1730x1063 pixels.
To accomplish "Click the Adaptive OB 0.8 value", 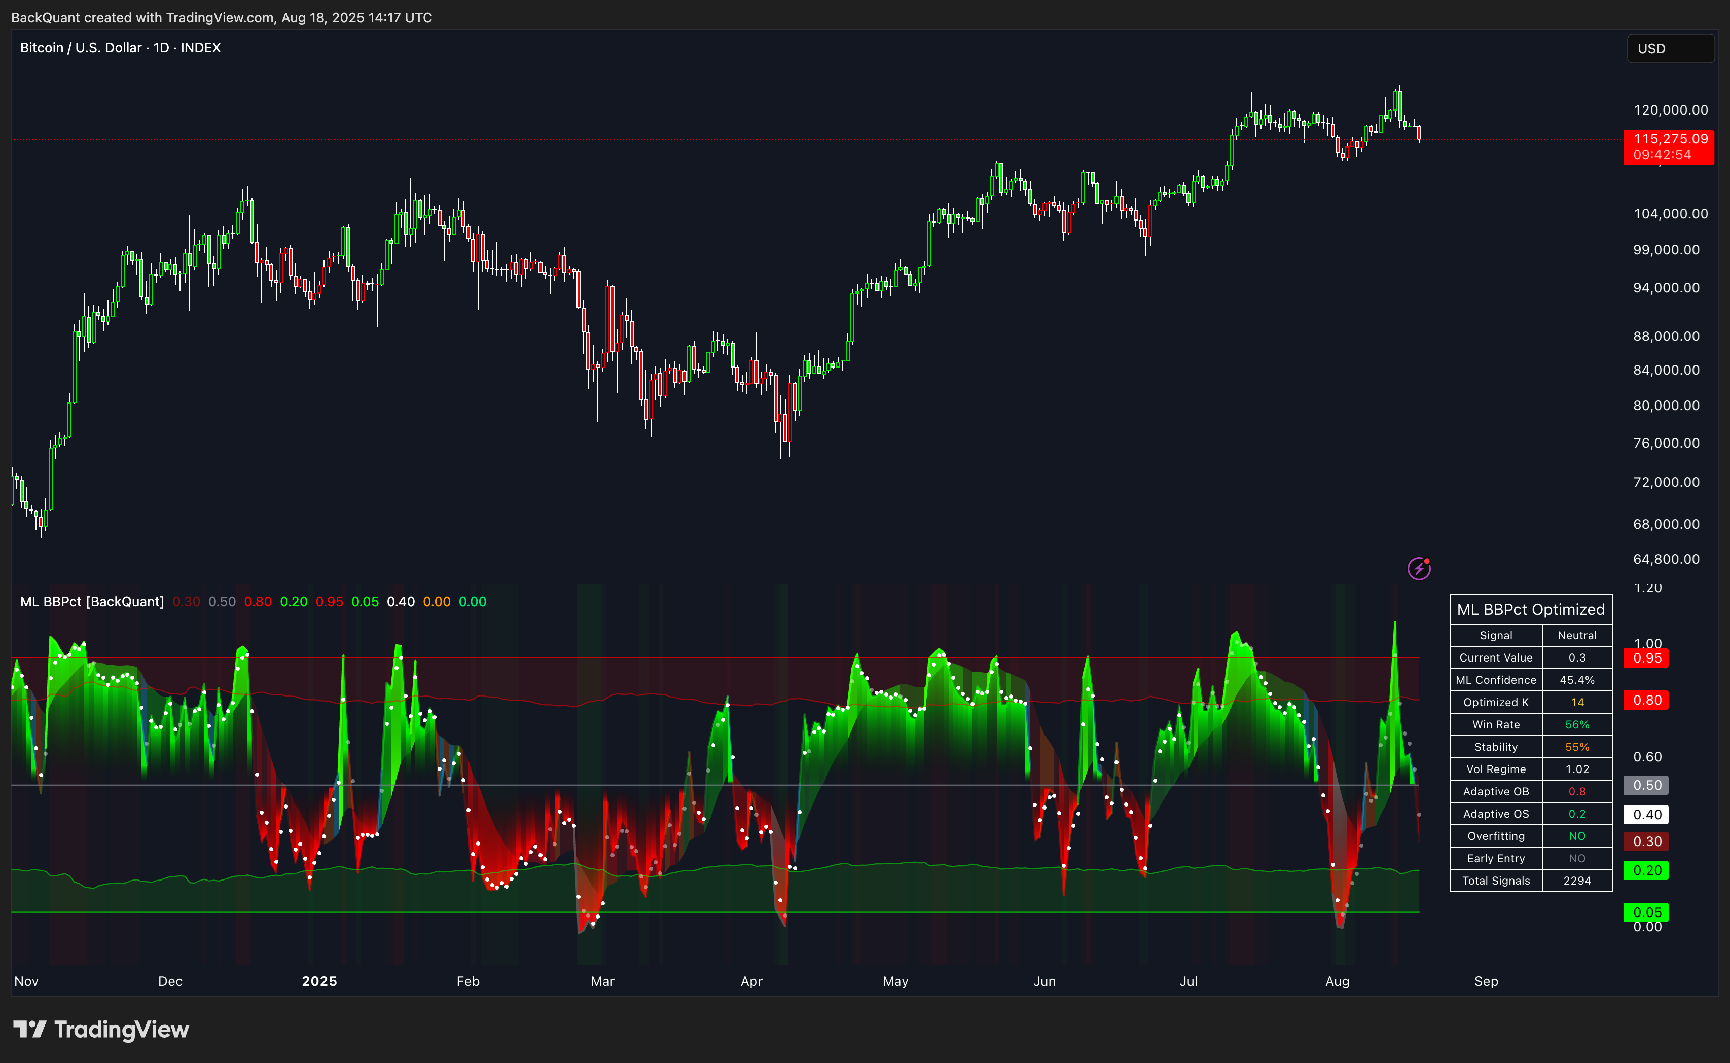I will click(x=1577, y=792).
